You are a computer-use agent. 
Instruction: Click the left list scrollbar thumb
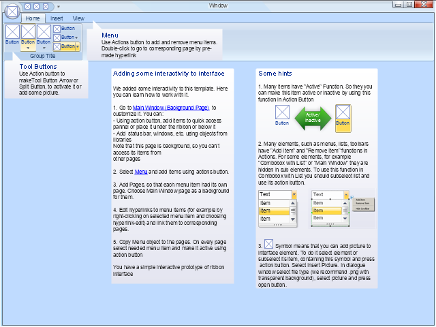tap(293, 211)
